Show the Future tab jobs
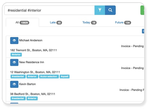 tap(123, 23)
